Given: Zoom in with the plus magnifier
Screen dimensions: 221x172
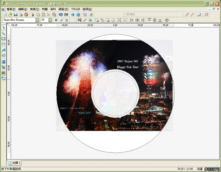Looking at the screenshot, I should pos(187,15).
